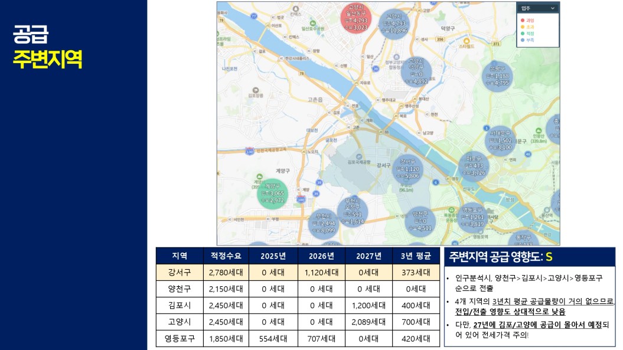The image size is (623, 350).
Task: Select the 양천구 row label in table
Action: 180,289
